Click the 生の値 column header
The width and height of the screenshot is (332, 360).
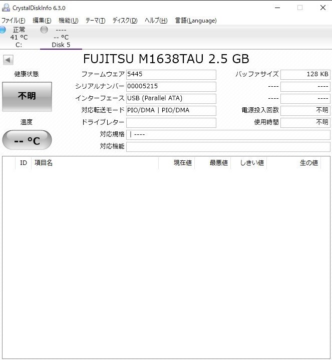click(x=294, y=163)
